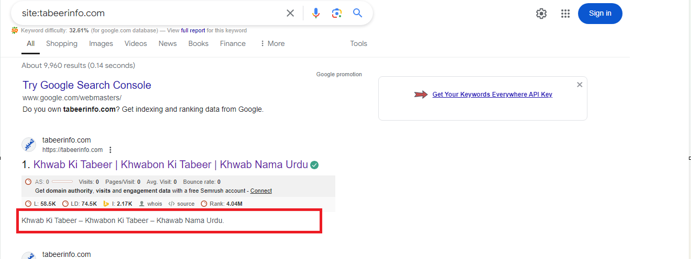Click the green verified checkmark beside result title
Screen dimensions: 691x259
314,165
